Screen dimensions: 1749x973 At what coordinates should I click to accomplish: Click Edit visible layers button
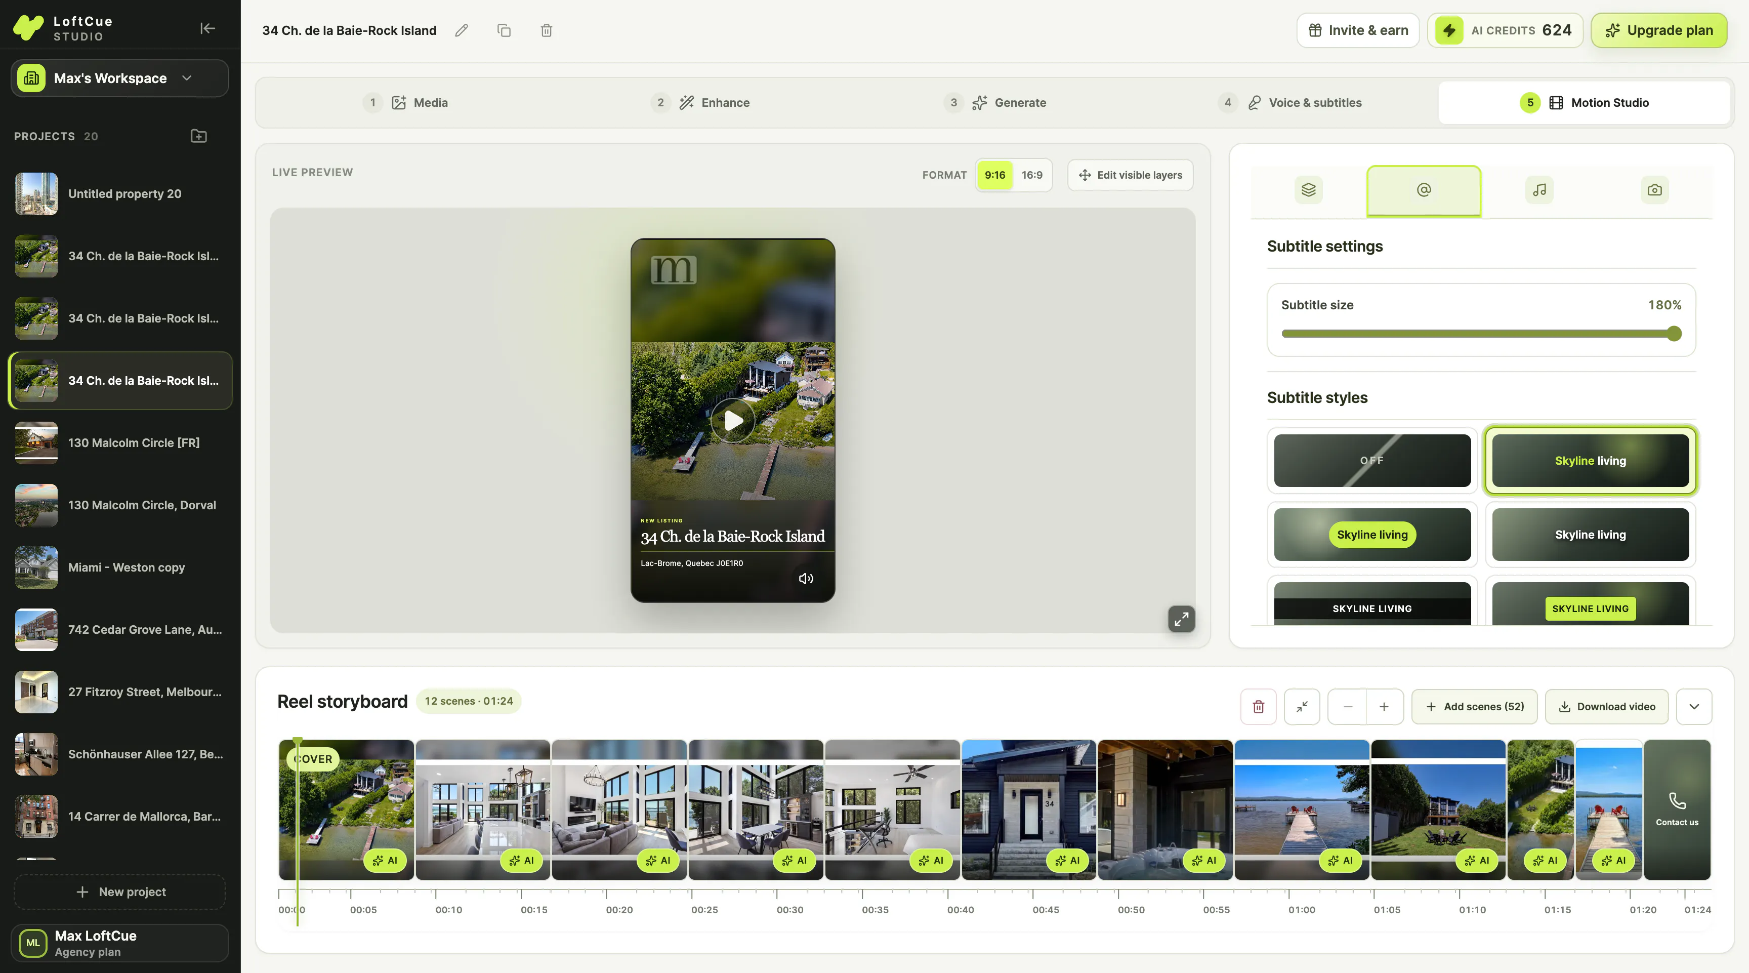pyautogui.click(x=1131, y=175)
